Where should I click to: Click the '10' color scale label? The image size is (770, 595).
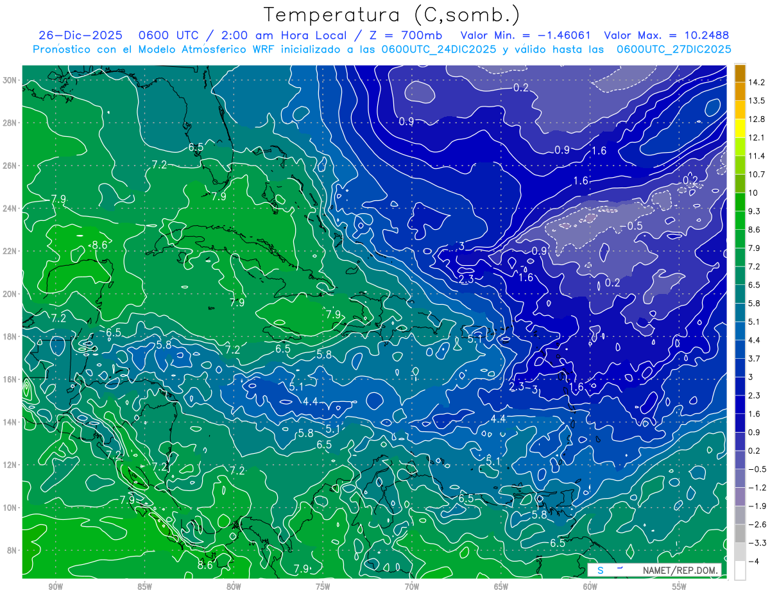click(753, 193)
